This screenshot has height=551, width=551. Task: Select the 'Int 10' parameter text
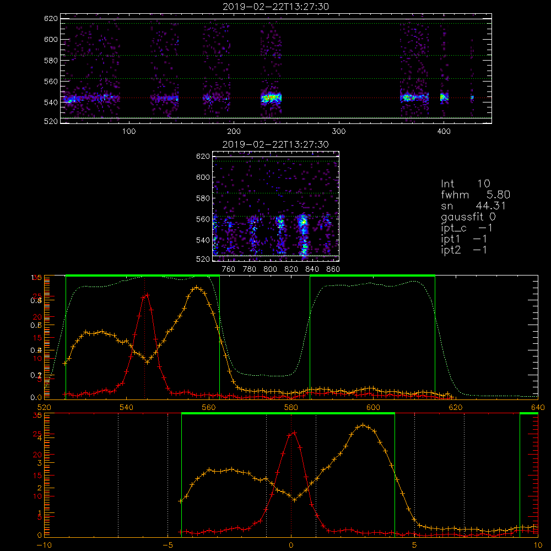[x=465, y=183]
